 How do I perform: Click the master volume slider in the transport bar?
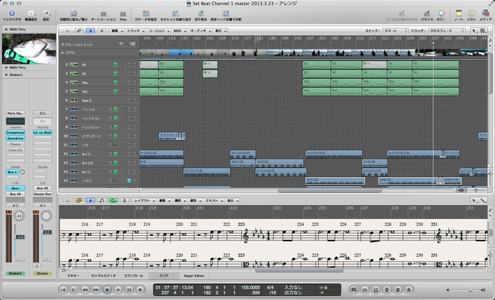point(466,290)
